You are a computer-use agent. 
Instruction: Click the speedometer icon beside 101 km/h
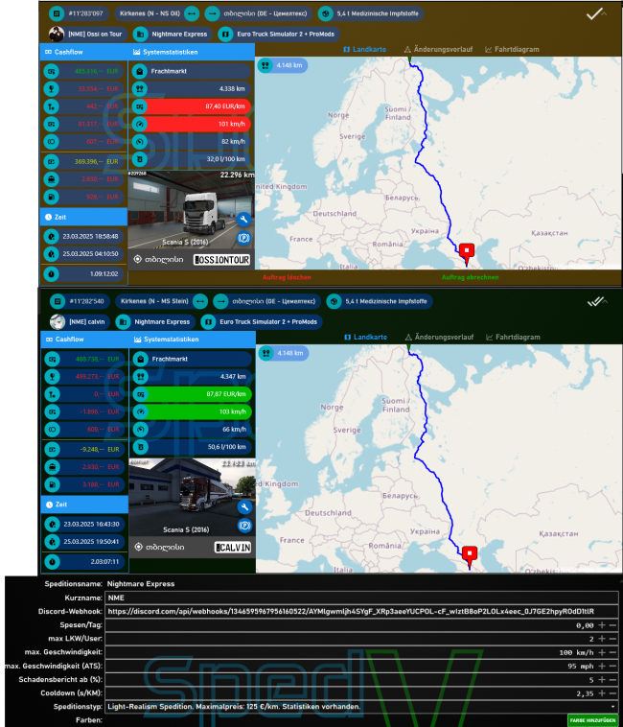139,124
